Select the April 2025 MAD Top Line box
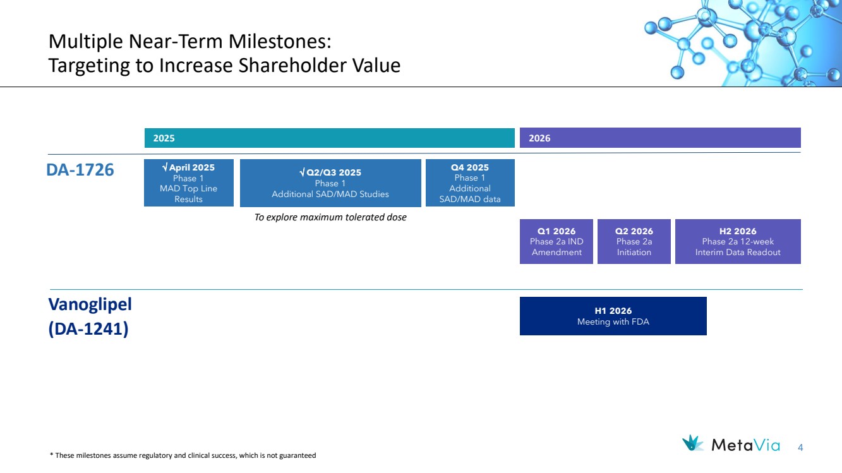842x473 pixels. click(x=188, y=183)
